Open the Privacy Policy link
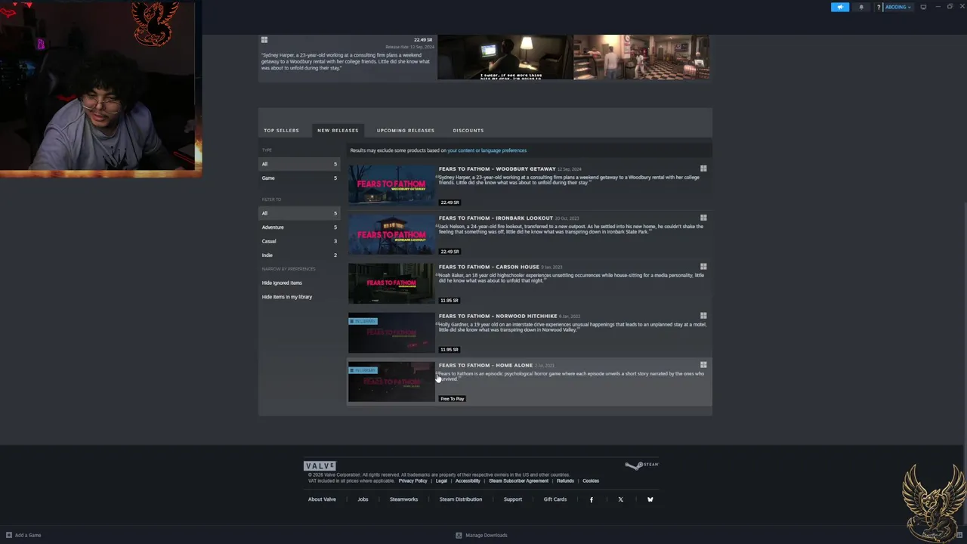The image size is (967, 544). [412, 481]
